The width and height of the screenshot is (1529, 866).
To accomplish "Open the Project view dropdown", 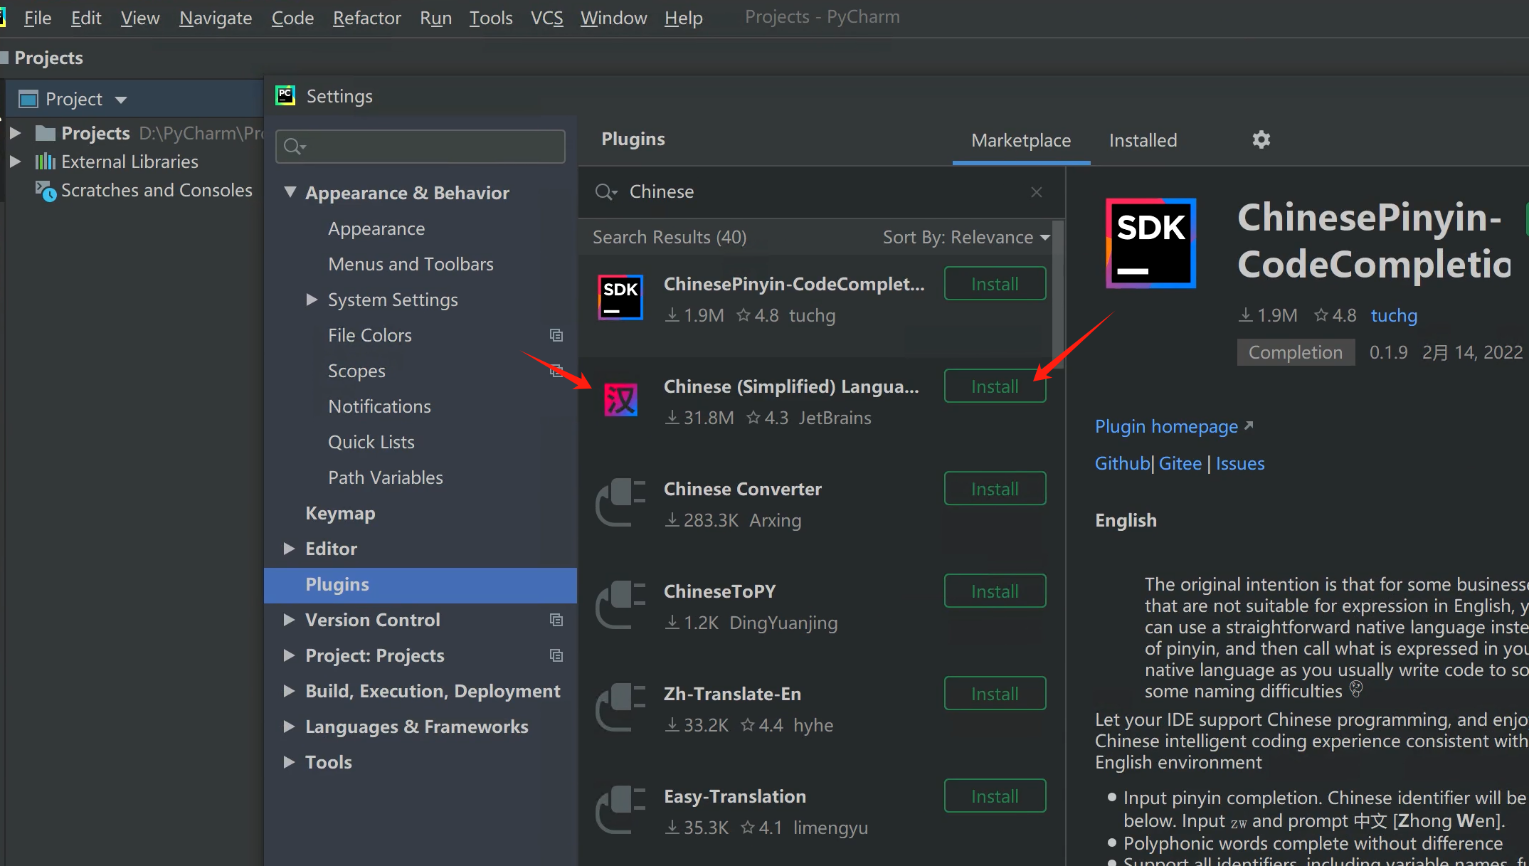I will [x=120, y=100].
